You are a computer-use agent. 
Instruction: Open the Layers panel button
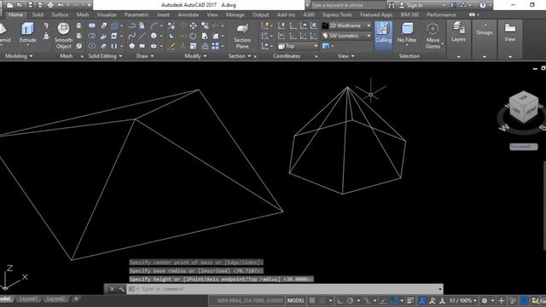point(458,32)
